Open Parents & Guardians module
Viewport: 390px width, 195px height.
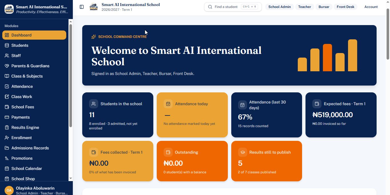[x=34, y=66]
